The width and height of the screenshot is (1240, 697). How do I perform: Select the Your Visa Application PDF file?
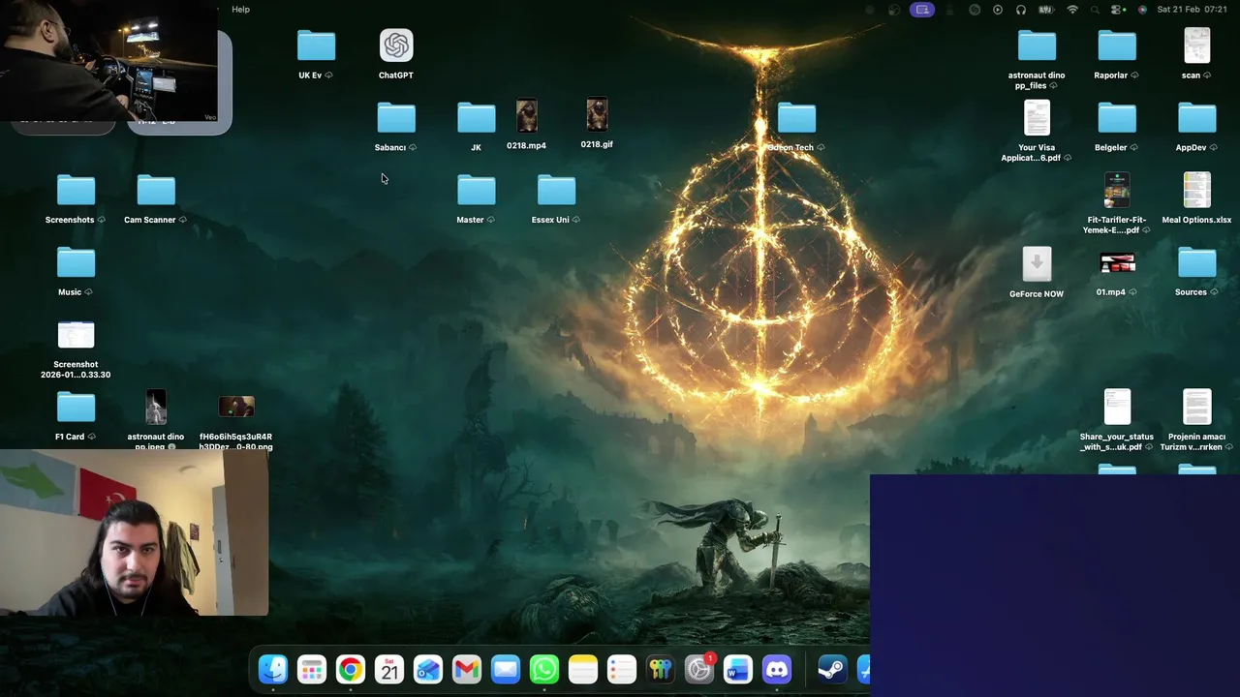(1037, 118)
